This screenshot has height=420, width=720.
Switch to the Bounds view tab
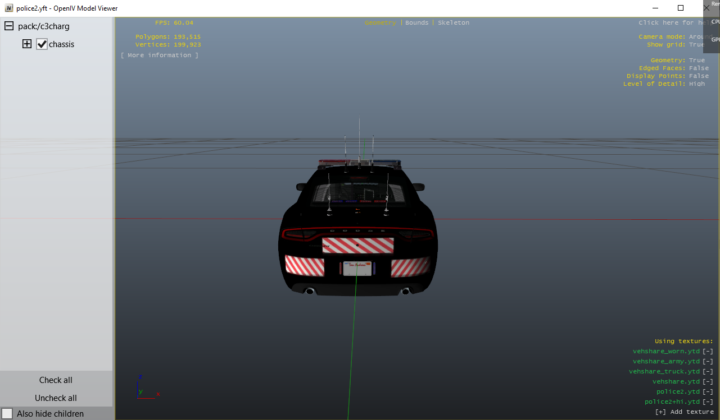[416, 23]
